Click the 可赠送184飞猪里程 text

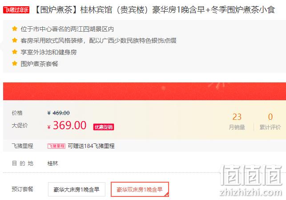point(91,146)
